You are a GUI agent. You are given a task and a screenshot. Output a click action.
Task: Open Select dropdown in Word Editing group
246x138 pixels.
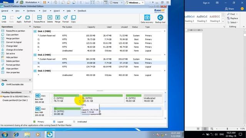pos(233,22)
